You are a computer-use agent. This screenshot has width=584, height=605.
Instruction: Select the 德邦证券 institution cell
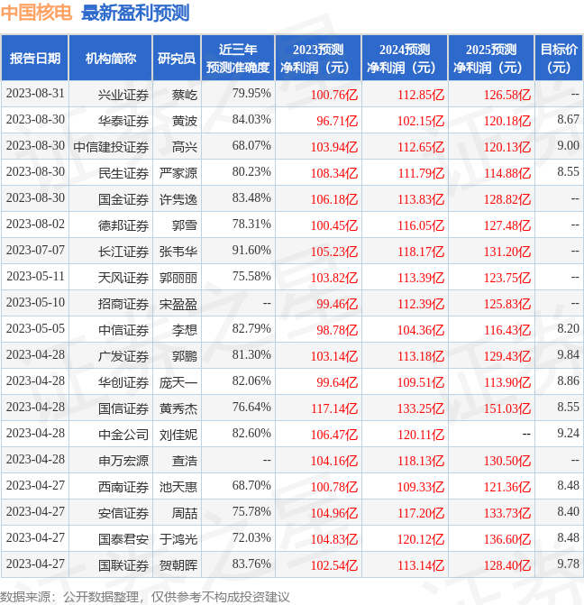point(111,225)
